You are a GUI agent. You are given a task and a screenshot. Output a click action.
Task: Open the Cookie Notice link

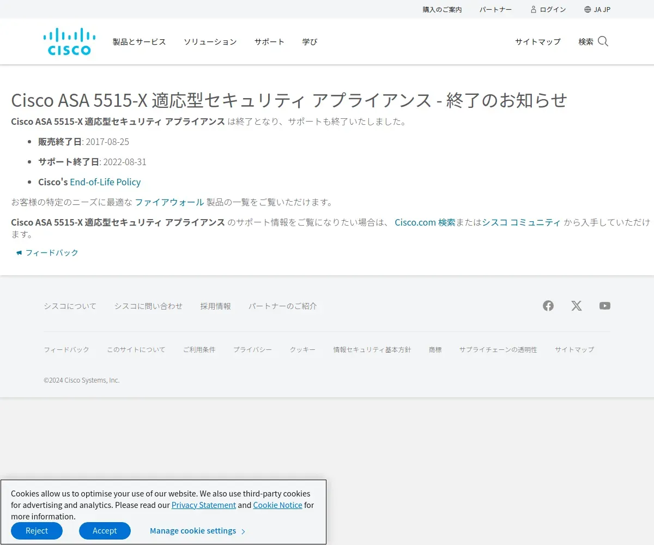tap(277, 505)
